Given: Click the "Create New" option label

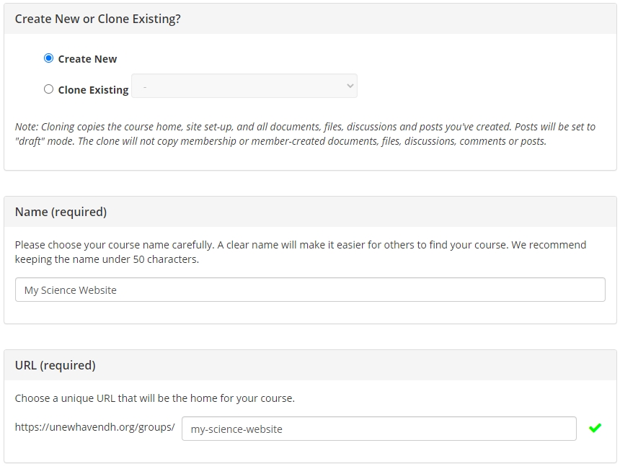Looking at the screenshot, I should [x=87, y=59].
